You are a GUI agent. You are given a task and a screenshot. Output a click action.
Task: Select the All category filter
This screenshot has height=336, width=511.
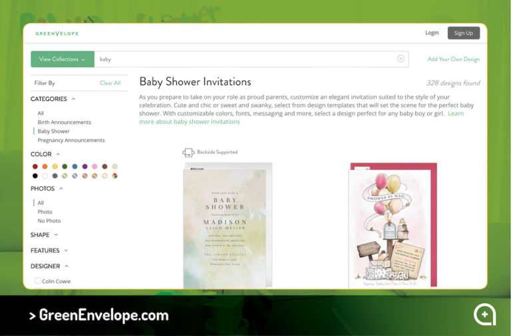41,113
